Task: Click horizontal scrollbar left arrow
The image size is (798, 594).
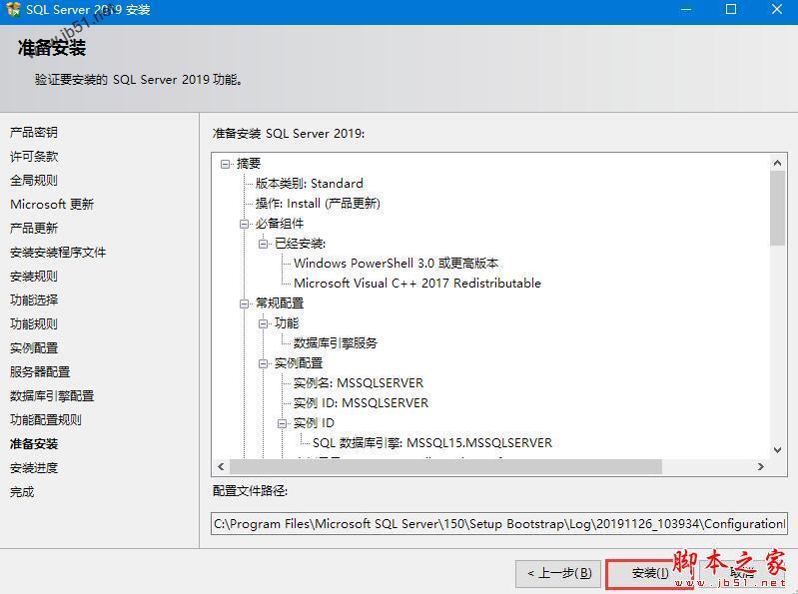Action: coord(221,467)
